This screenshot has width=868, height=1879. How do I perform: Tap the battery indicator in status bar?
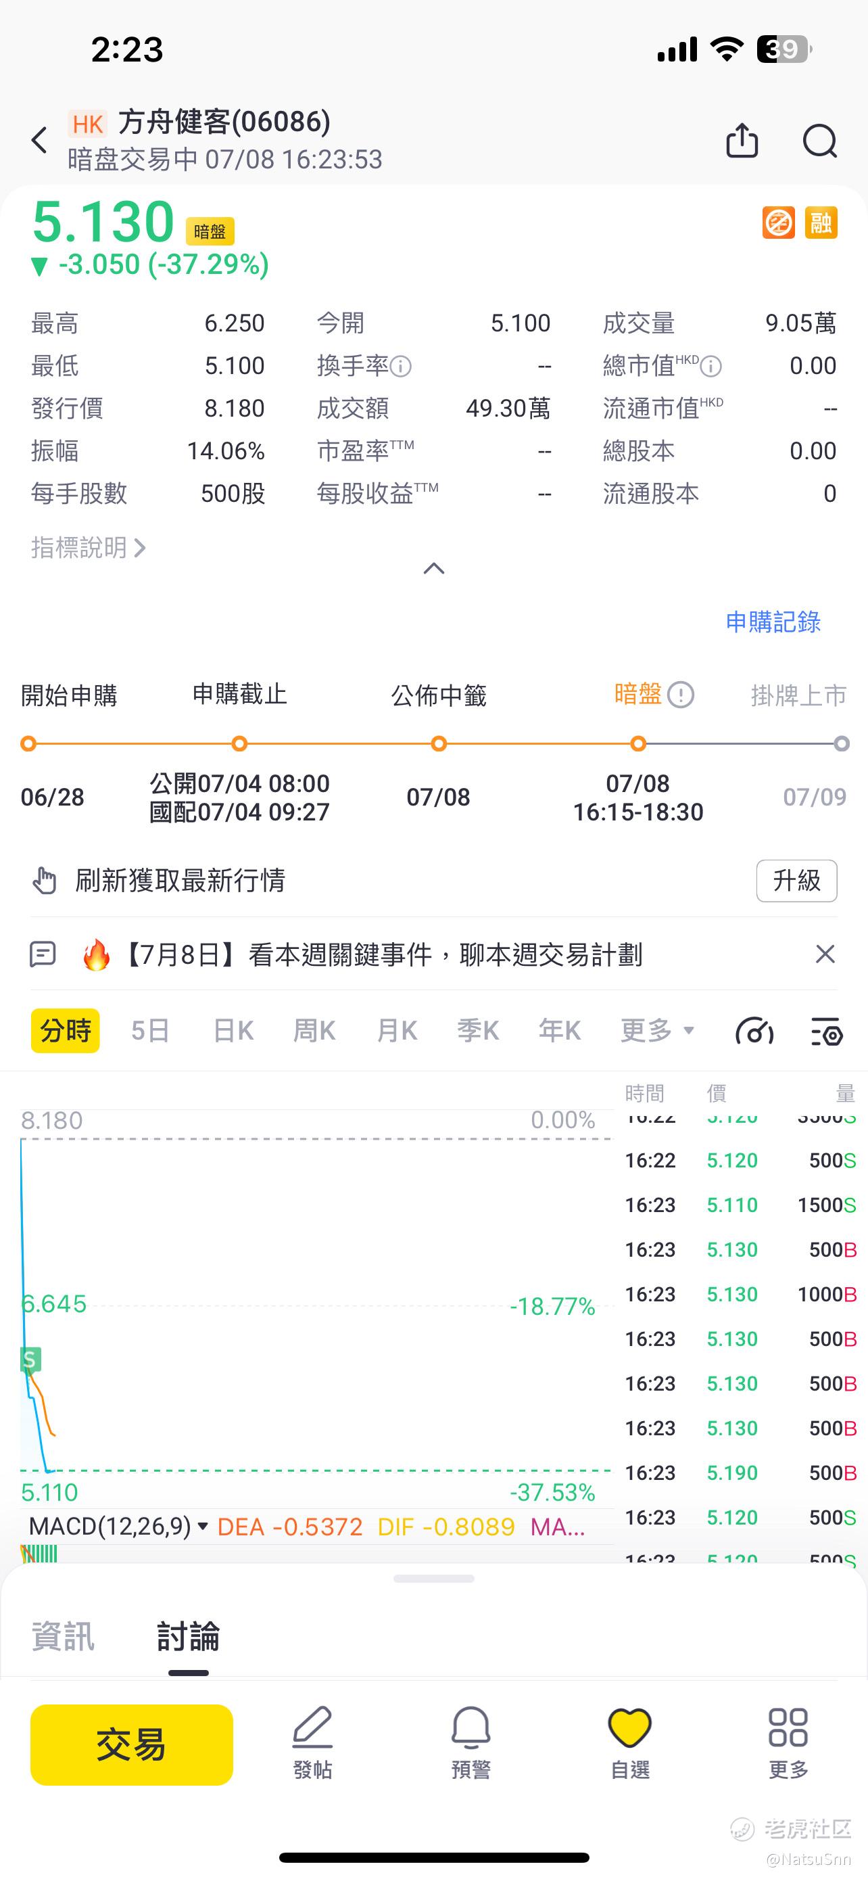point(784,49)
